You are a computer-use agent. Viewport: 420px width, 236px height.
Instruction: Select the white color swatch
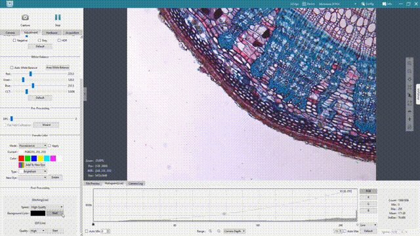click(x=60, y=159)
